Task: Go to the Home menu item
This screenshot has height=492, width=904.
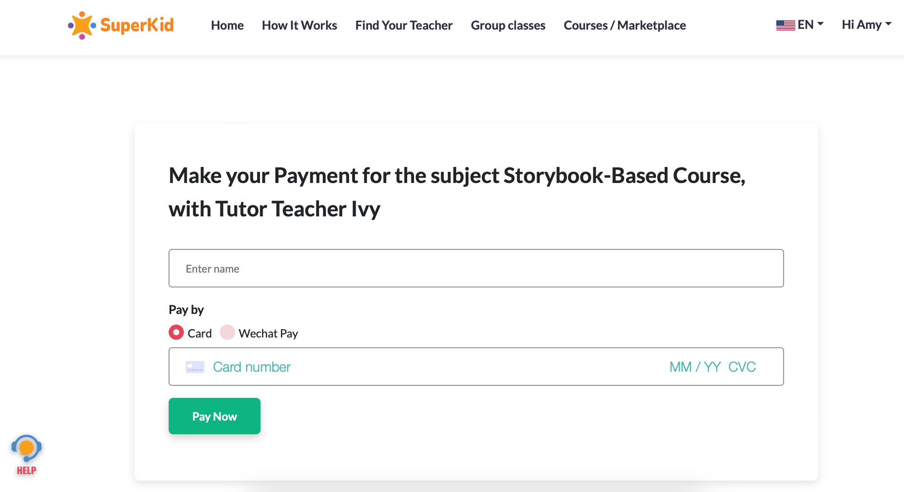Action: tap(227, 25)
